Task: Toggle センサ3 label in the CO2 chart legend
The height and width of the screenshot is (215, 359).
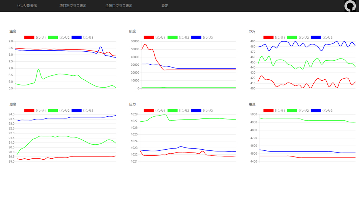Action: click(x=327, y=38)
